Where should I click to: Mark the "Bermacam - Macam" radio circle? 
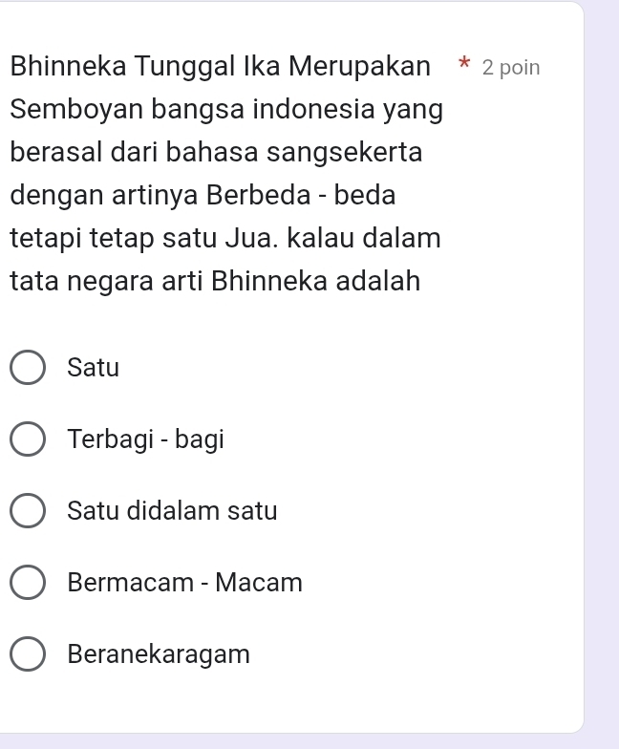coord(28,583)
